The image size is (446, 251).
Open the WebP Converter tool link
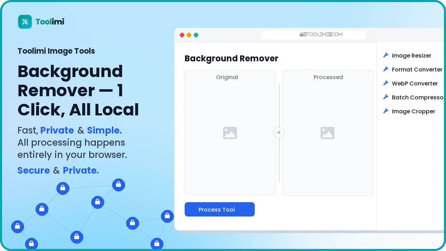tap(415, 83)
